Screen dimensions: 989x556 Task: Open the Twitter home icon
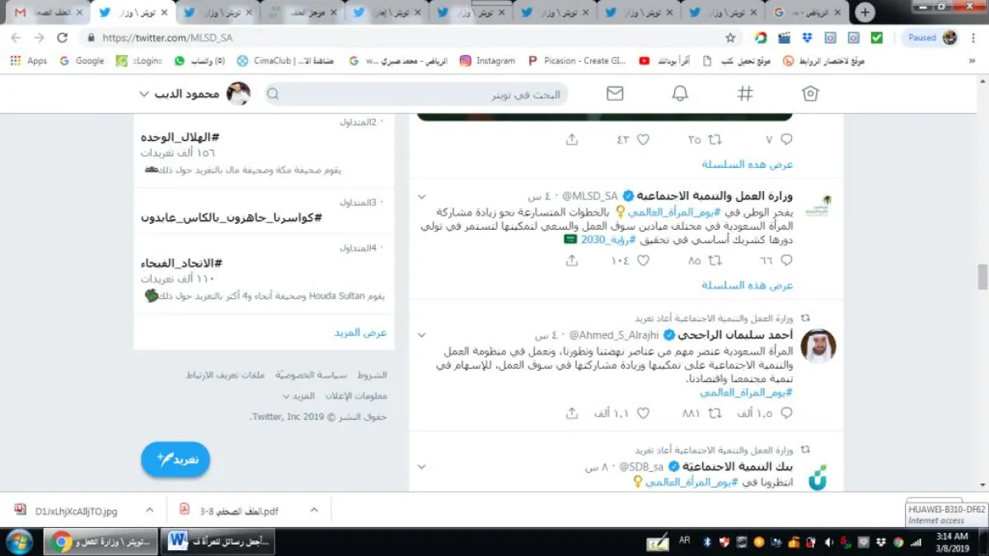810,94
